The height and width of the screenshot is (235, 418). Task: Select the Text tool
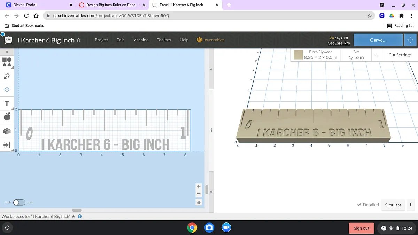tap(7, 104)
